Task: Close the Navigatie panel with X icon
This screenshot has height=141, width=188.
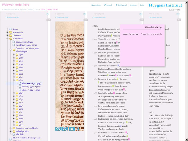Action: coord(48,14)
